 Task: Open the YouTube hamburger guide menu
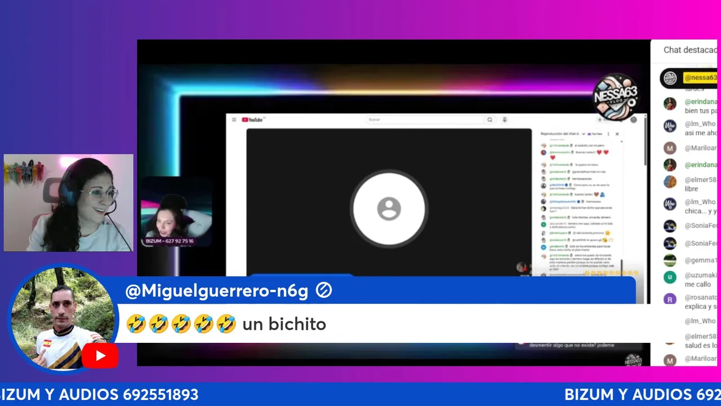(234, 120)
